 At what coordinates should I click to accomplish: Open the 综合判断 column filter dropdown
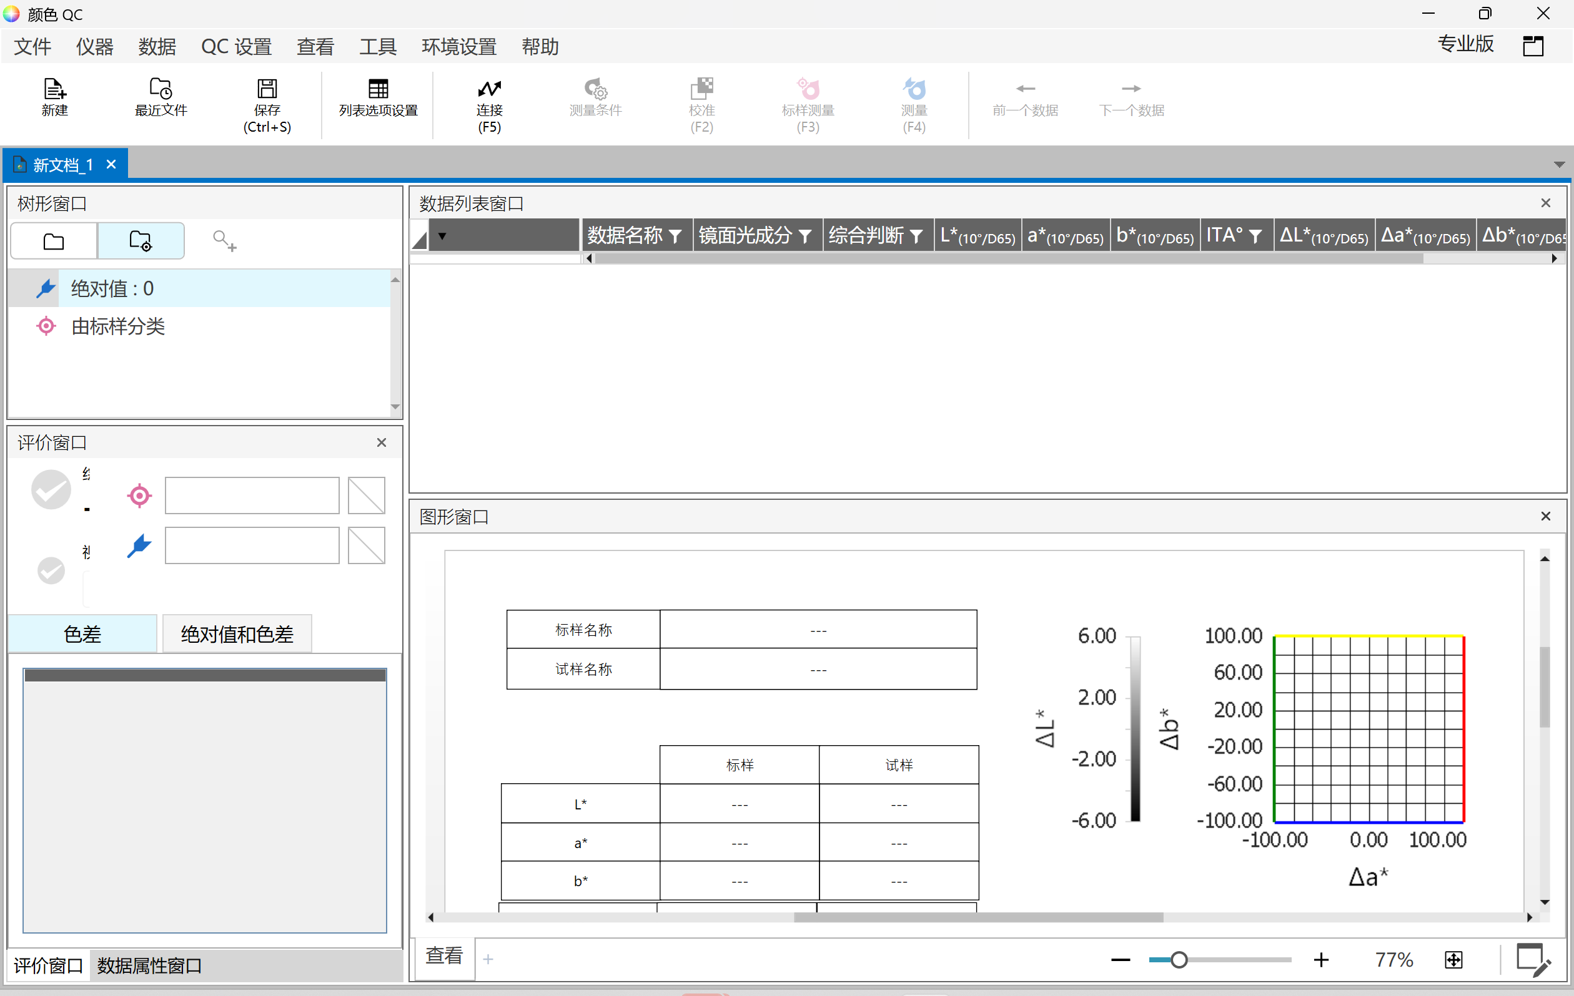pos(916,236)
